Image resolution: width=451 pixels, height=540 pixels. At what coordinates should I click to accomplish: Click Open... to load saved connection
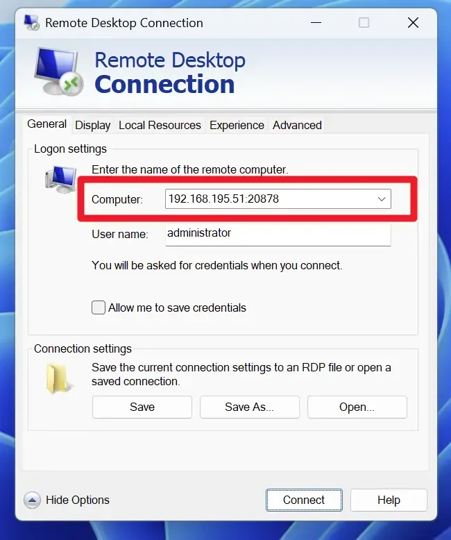click(x=357, y=407)
